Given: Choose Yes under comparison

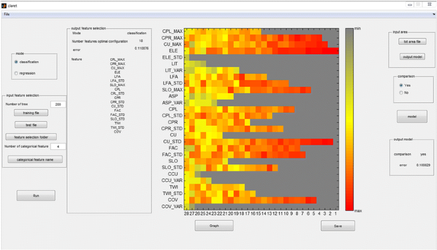Looking at the screenshot, I should pyautogui.click(x=401, y=85).
